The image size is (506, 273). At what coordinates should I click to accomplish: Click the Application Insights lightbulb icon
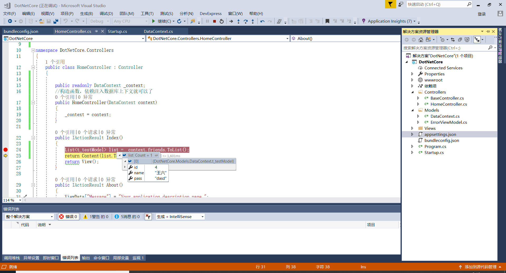tap(364, 21)
